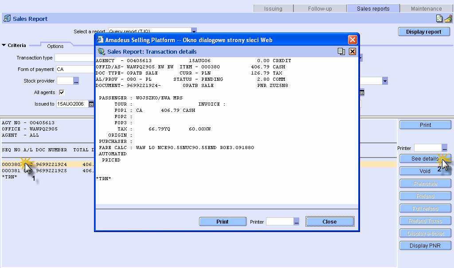Screen dimensions: 454x268
Task: Select report row 000380
Action: [199, 164]
